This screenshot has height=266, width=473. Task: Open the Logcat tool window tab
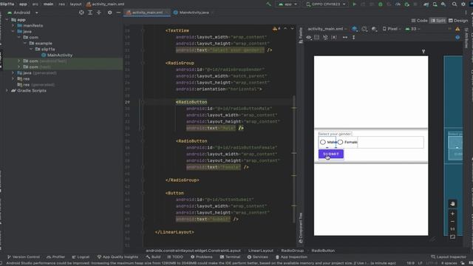click(81, 257)
